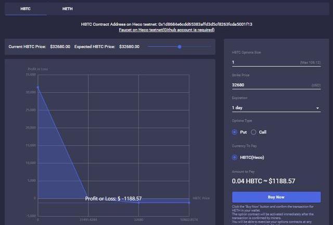Viewport: 333px width, 225px height.
Task: Select the HBTC tab
Action: (25, 9)
